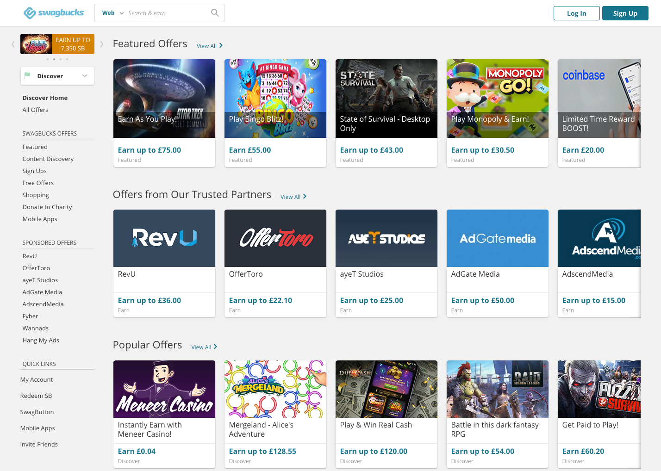Click Earn up to £120.00 text
The width and height of the screenshot is (661, 471).
pos(374,451)
